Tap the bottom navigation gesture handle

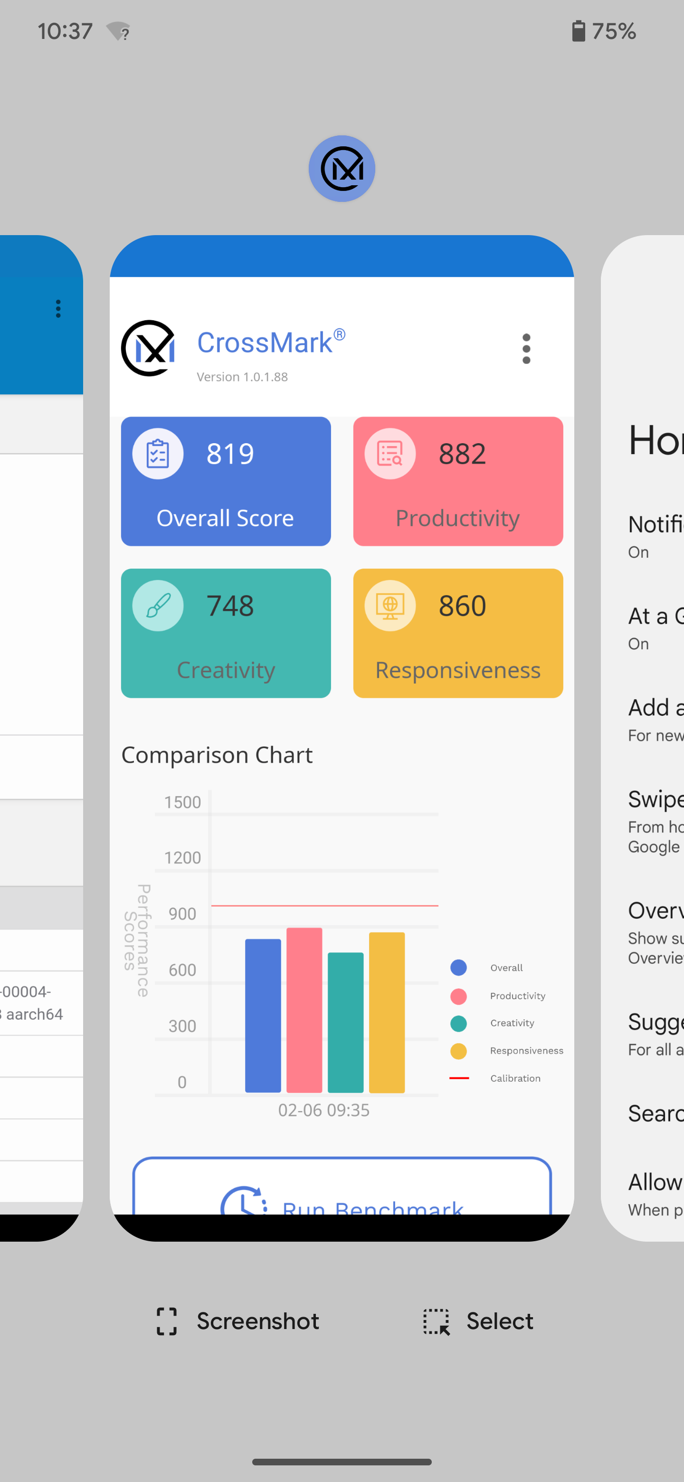point(342,1462)
